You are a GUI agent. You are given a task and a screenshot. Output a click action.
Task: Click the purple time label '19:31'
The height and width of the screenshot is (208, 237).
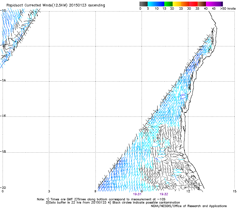(137, 194)
